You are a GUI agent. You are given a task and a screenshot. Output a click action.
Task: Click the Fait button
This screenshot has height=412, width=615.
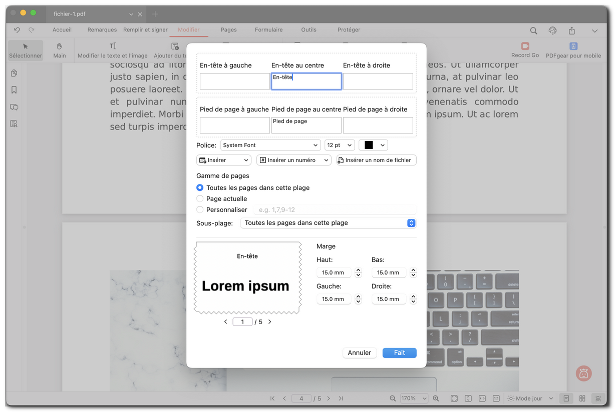click(x=399, y=352)
